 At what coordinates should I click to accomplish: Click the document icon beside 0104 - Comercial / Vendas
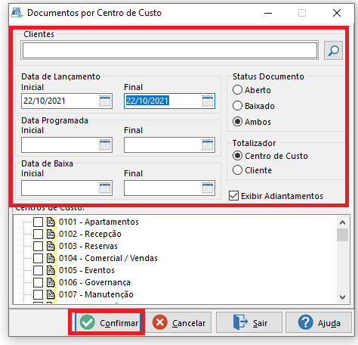[51, 258]
